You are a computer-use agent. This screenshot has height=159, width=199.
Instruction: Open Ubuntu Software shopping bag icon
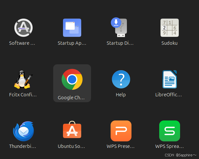(72, 130)
